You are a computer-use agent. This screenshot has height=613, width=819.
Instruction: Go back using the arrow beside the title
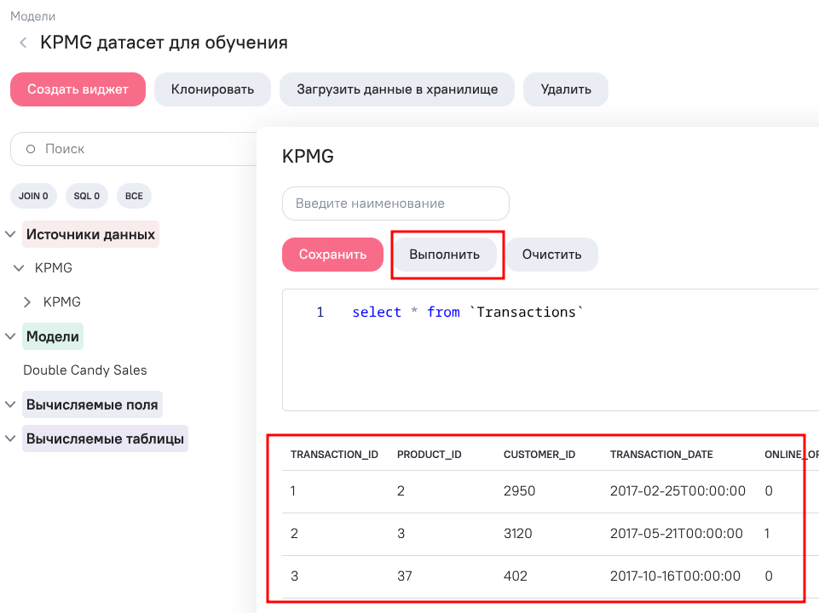click(x=23, y=43)
